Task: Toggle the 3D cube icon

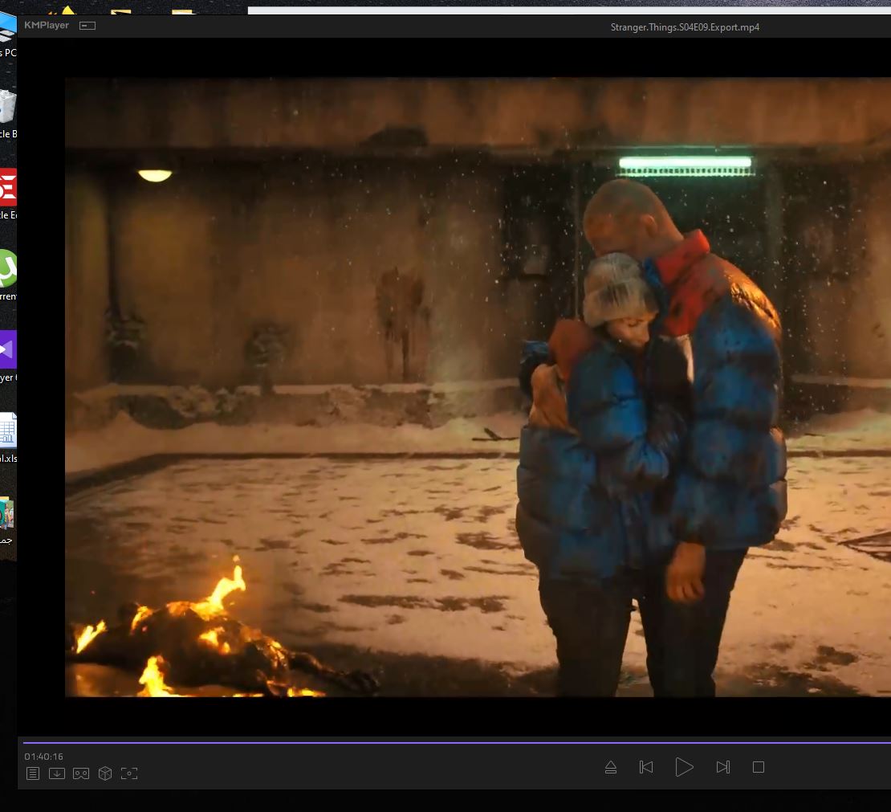Action: click(x=105, y=773)
